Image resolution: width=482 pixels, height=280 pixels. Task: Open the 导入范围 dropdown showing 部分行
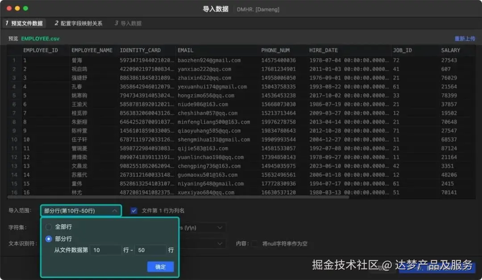click(x=81, y=211)
